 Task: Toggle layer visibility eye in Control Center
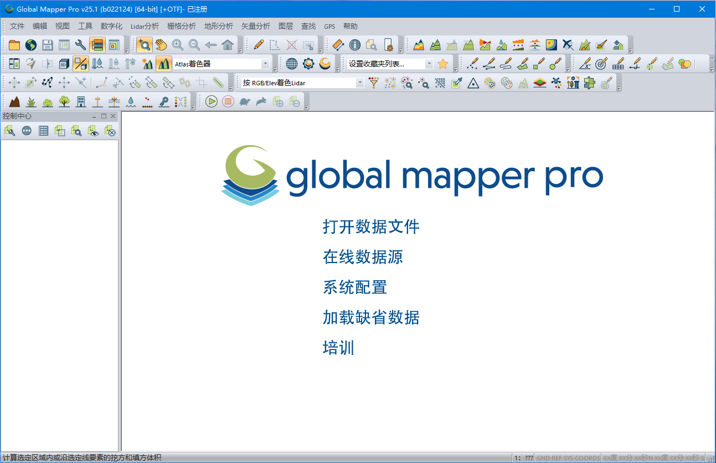click(x=94, y=131)
